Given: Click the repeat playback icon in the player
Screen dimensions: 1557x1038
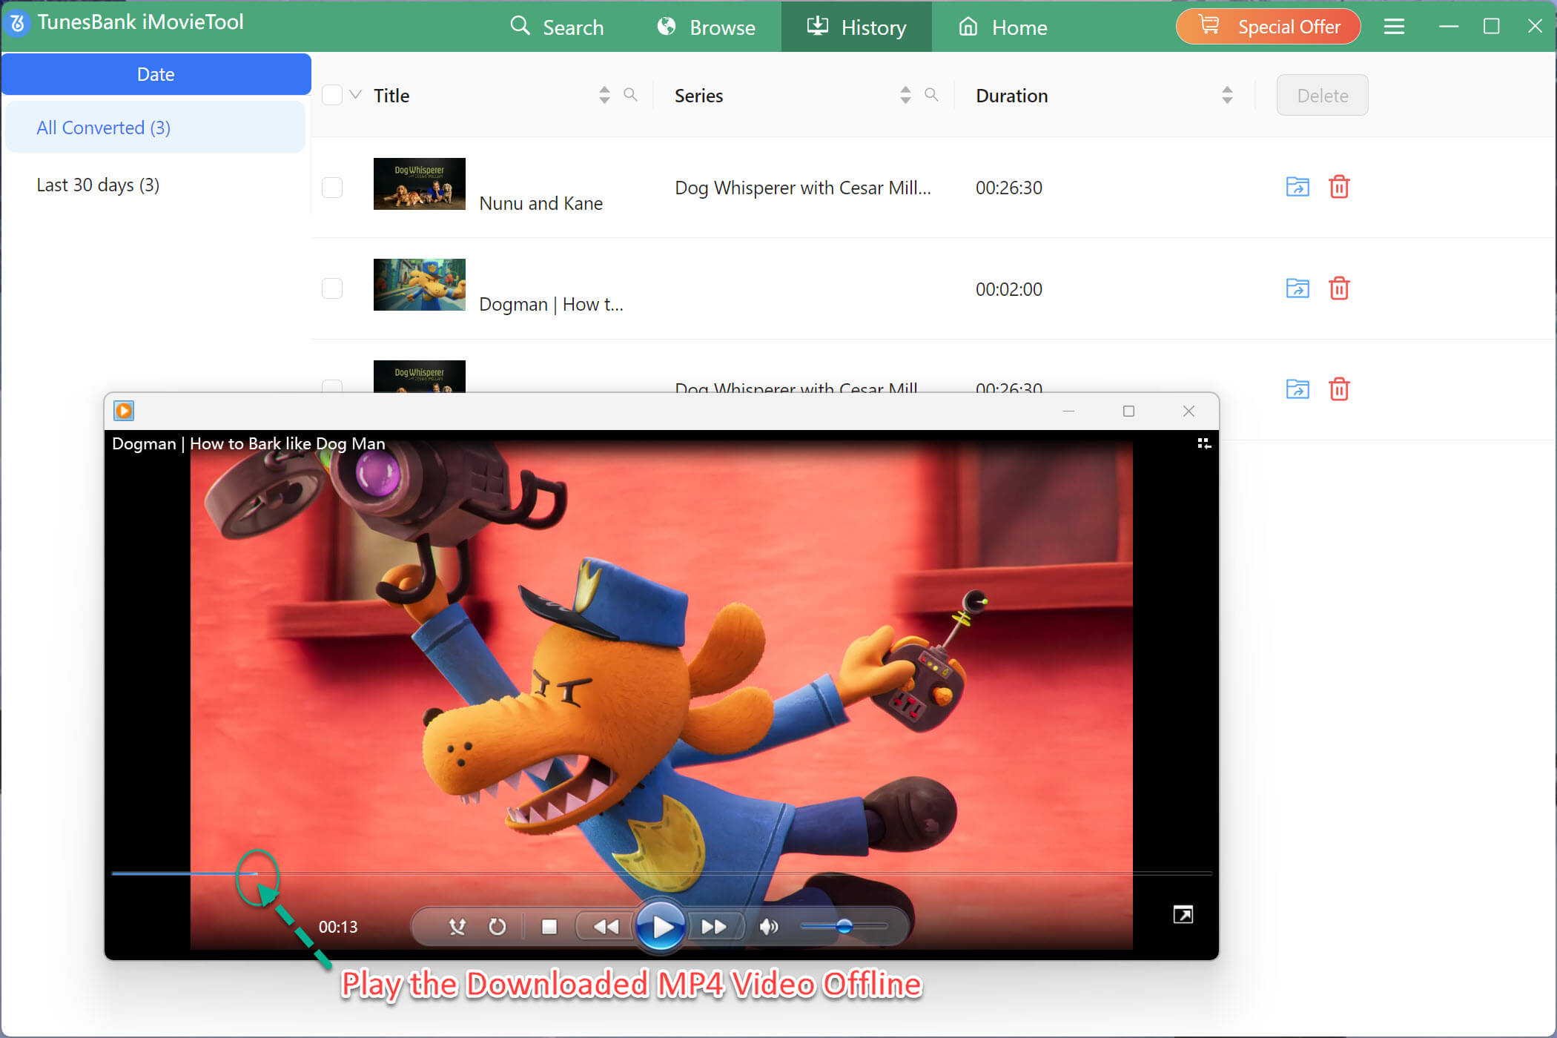Looking at the screenshot, I should (497, 926).
